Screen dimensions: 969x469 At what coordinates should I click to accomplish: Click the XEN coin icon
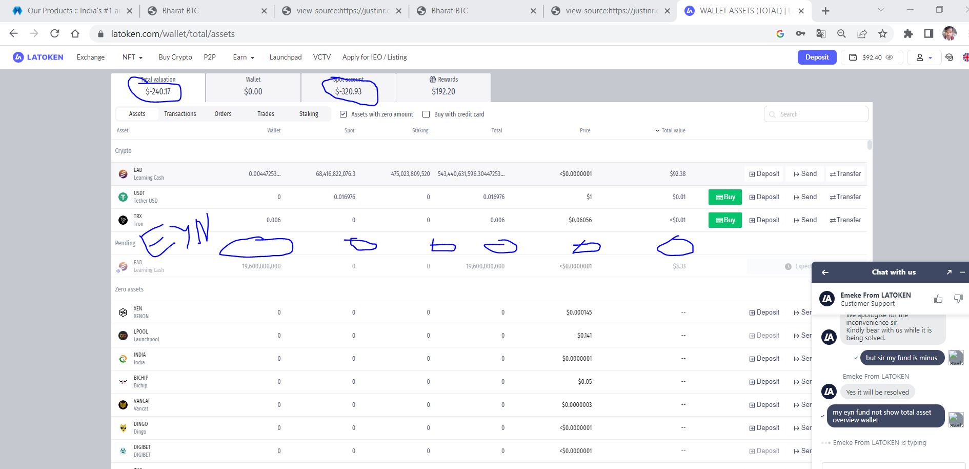click(x=123, y=312)
